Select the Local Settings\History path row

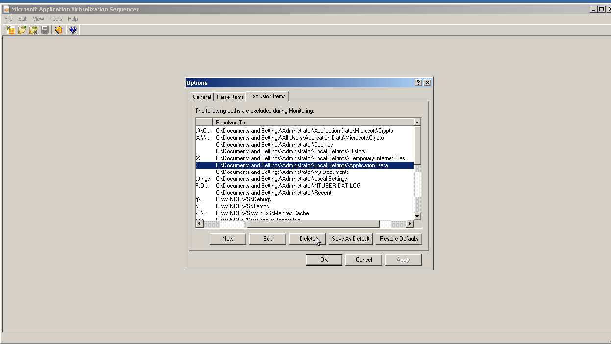click(305, 151)
